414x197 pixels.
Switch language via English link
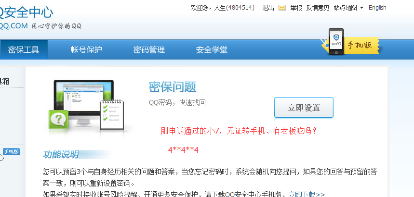tap(377, 8)
